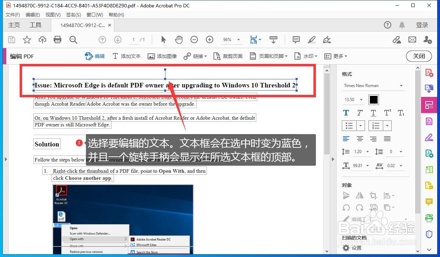Click the 添加文本 button
Image resolution: width=440 pixels, height=257 pixels.
tap(127, 56)
